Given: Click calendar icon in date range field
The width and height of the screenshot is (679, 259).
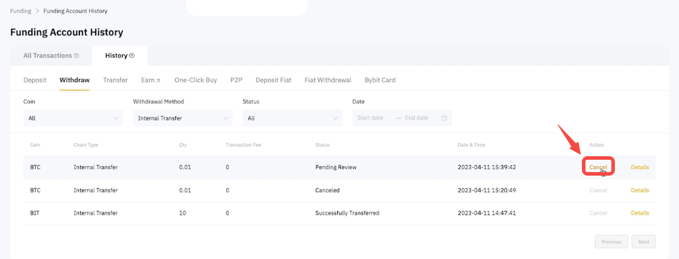Looking at the screenshot, I should (x=444, y=118).
